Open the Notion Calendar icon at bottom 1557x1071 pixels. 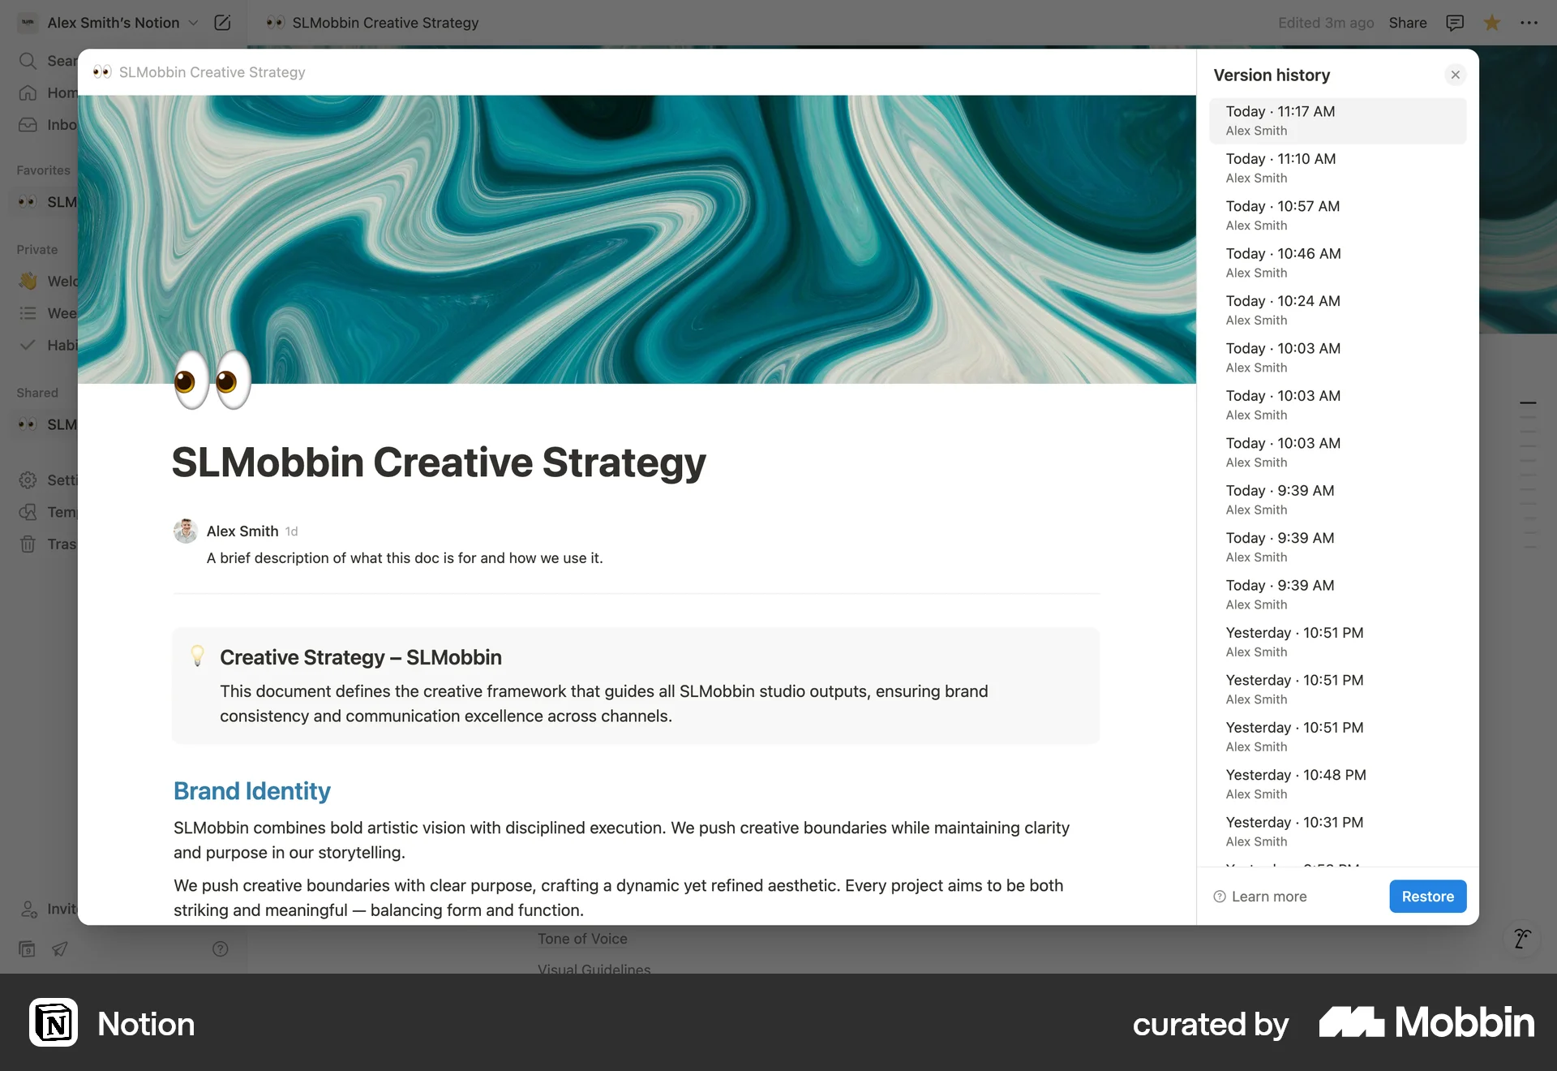27,948
